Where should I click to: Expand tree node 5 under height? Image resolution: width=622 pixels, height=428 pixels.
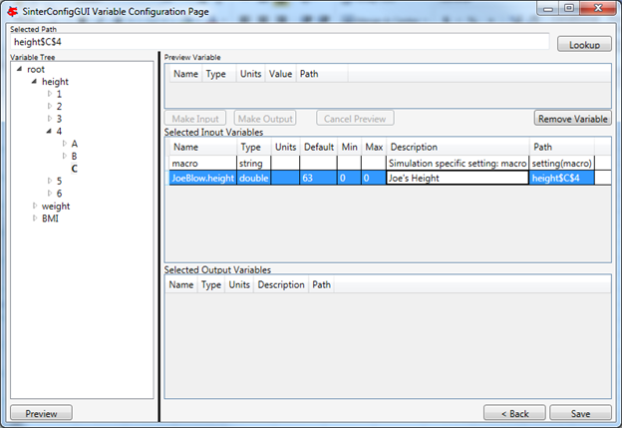tap(50, 182)
